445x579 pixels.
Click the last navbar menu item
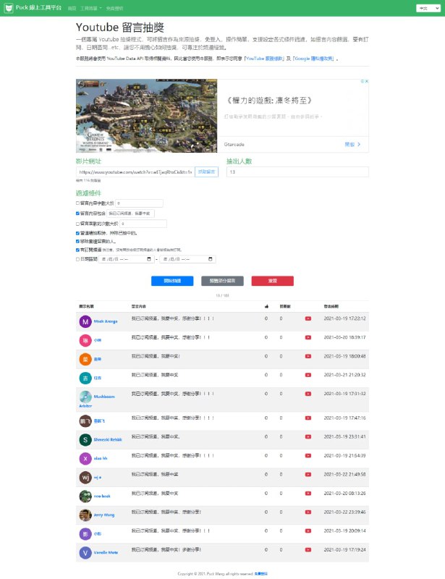pyautogui.click(x=114, y=8)
